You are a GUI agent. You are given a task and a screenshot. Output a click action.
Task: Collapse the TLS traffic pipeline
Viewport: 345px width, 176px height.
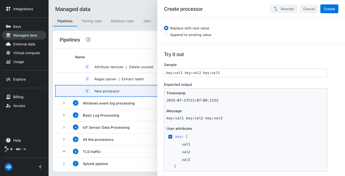click(x=64, y=152)
